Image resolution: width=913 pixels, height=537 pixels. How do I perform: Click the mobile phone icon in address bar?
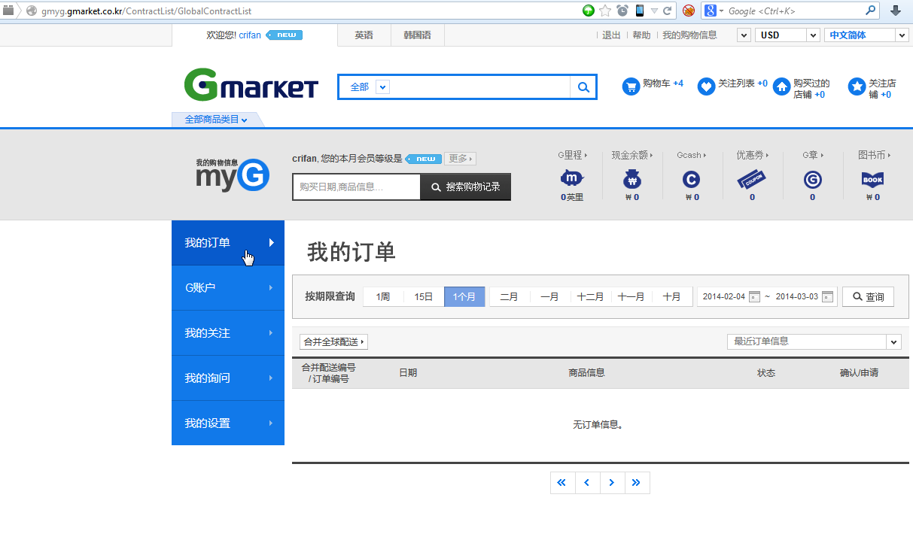640,11
